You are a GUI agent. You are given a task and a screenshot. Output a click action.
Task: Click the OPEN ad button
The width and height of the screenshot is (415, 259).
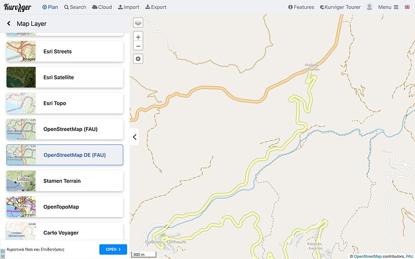113,249
